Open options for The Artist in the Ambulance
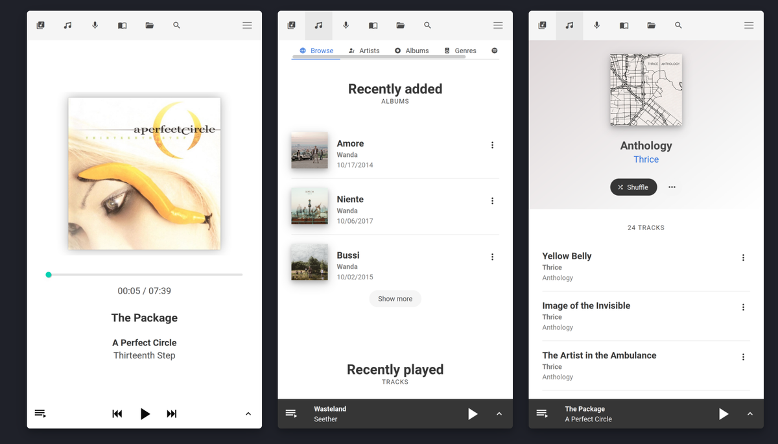Viewport: 778px width, 444px height. coord(743,356)
